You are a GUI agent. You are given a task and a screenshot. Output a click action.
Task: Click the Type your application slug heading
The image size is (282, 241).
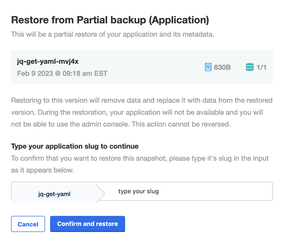pos(75,146)
